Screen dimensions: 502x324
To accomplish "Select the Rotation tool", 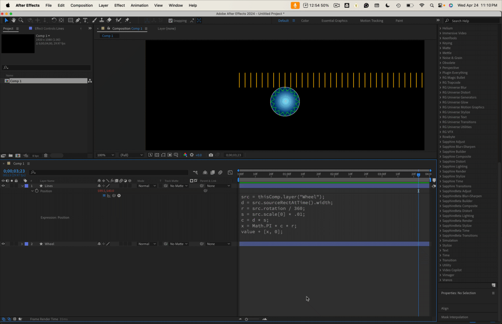I will pos(54,20).
